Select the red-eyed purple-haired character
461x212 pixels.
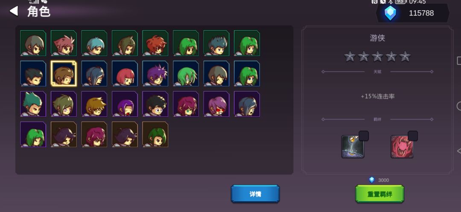216,104
